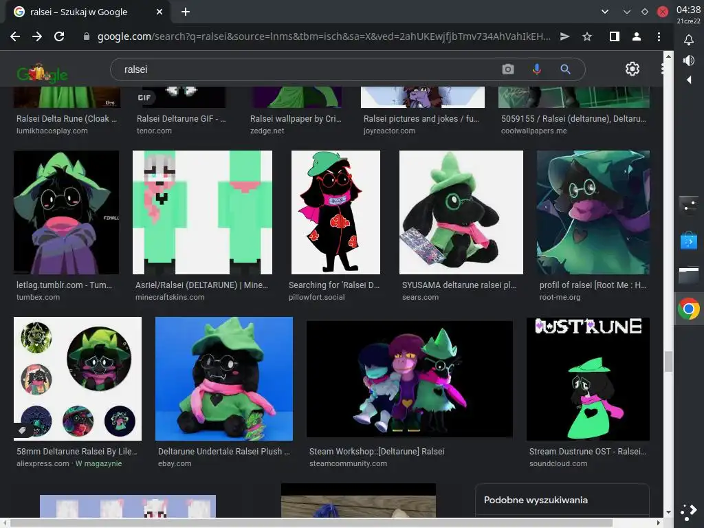Close the ralsei Google tab
The height and width of the screenshot is (528, 704).
click(159, 12)
